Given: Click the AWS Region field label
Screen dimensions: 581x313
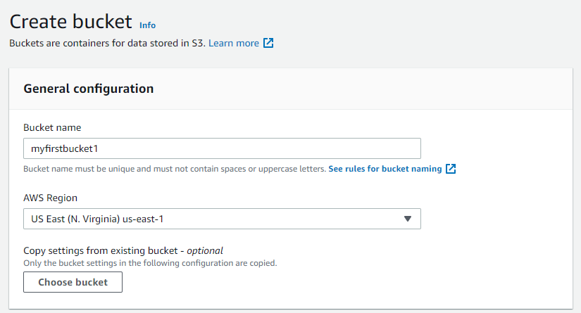Looking at the screenshot, I should tap(51, 198).
